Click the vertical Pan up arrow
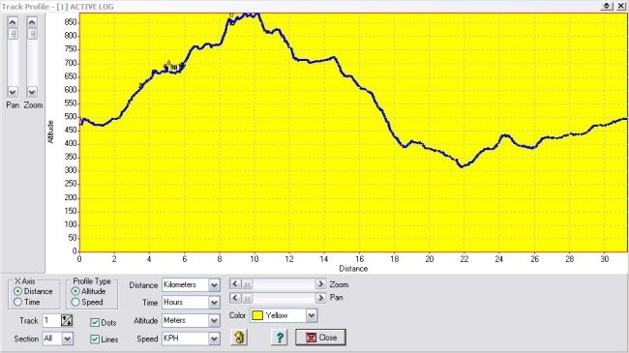Image resolution: width=629 pixels, height=353 pixels. (13, 22)
